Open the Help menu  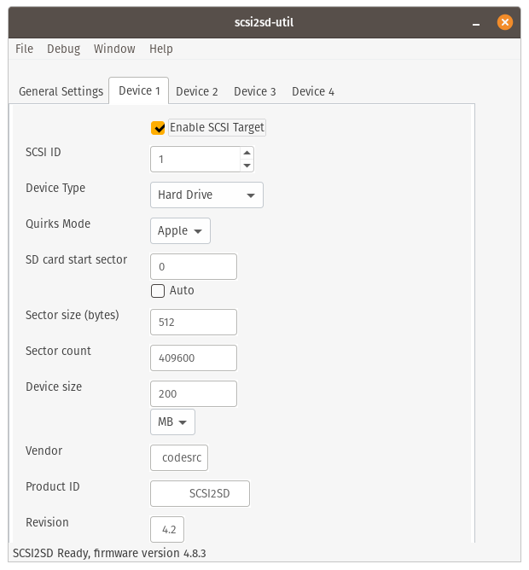pos(161,49)
